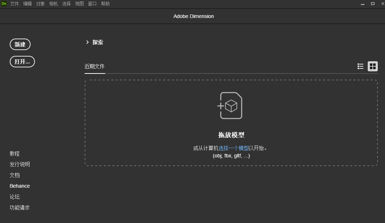Click the (obj, fbx, gltf, ...) format text
The width and height of the screenshot is (385, 223).
pyautogui.click(x=231, y=156)
